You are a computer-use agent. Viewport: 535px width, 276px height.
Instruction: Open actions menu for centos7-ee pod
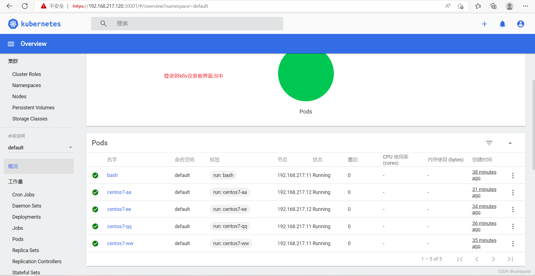click(513, 209)
